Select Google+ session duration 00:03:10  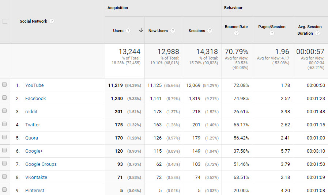tap(316, 151)
